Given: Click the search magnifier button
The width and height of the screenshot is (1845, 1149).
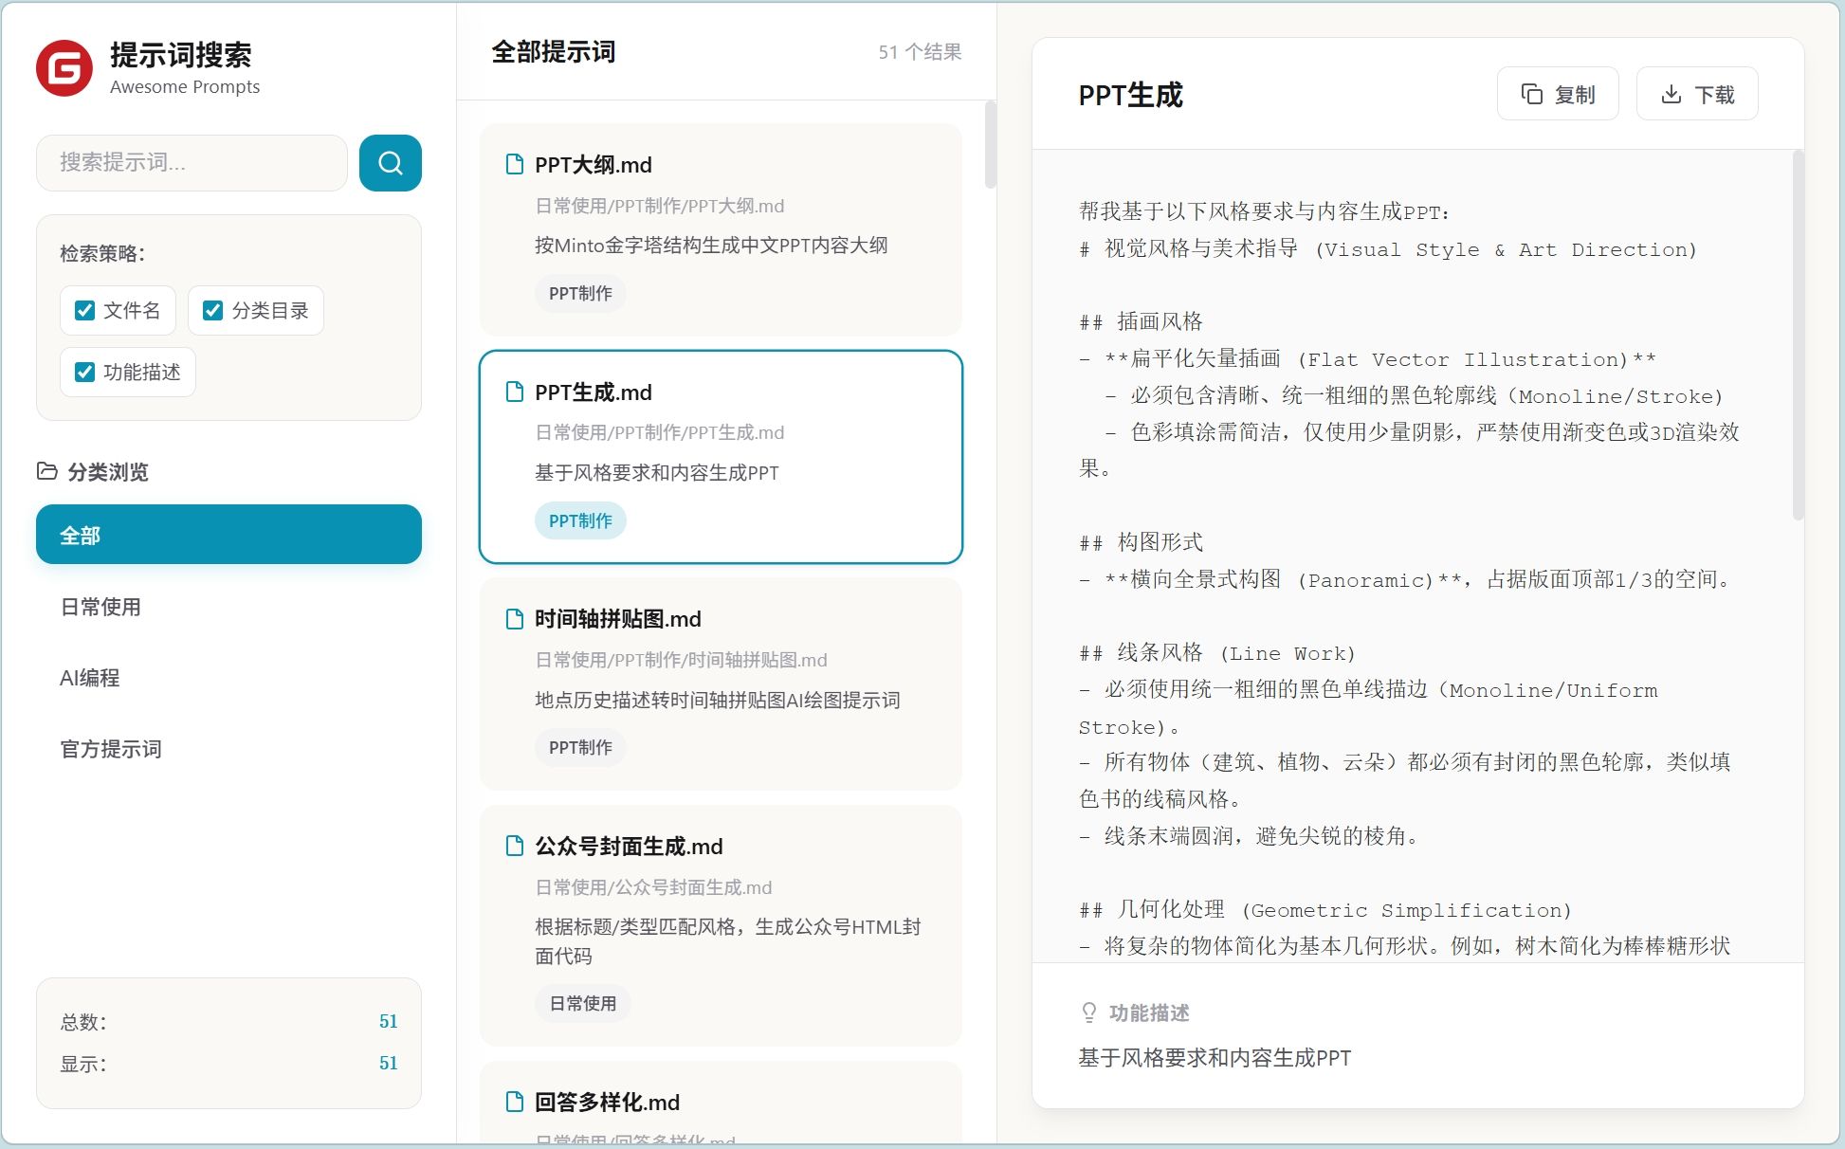Looking at the screenshot, I should tap(390, 163).
